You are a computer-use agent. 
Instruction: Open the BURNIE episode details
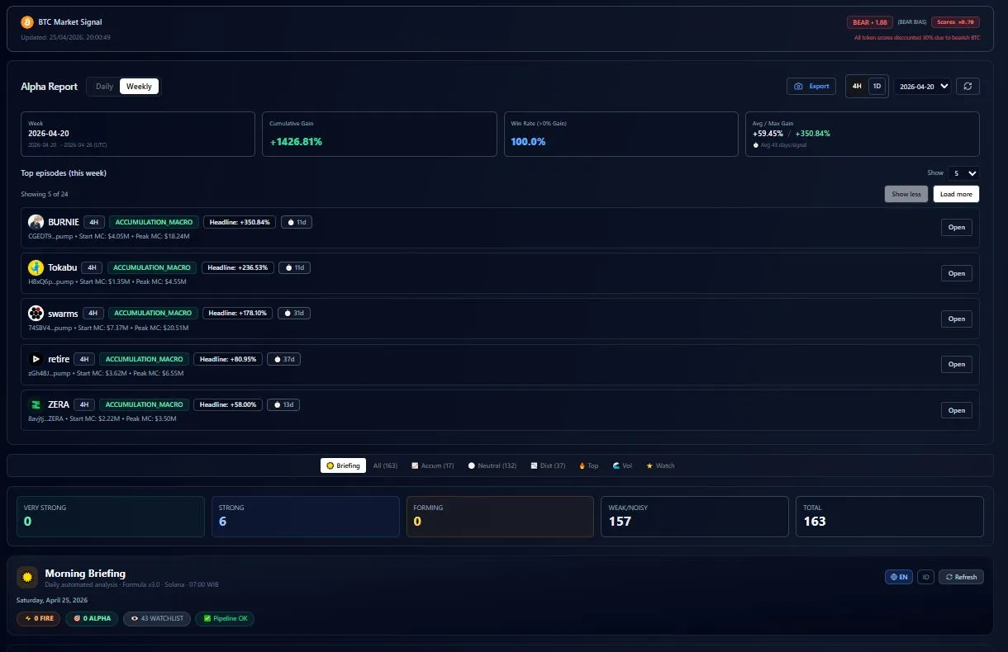[x=956, y=227]
